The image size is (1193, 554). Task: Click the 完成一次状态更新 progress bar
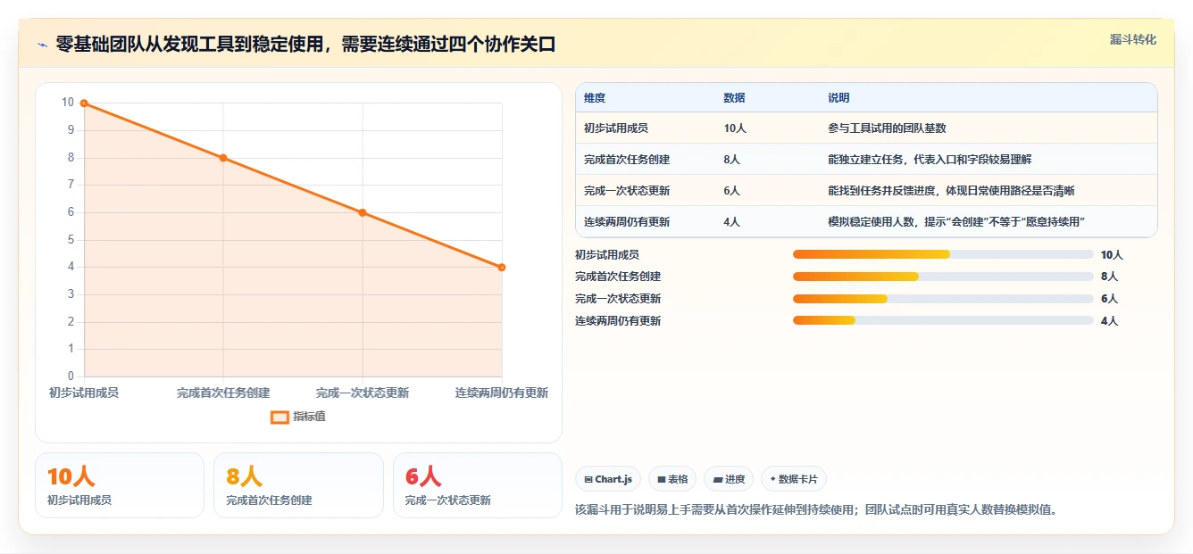[943, 299]
